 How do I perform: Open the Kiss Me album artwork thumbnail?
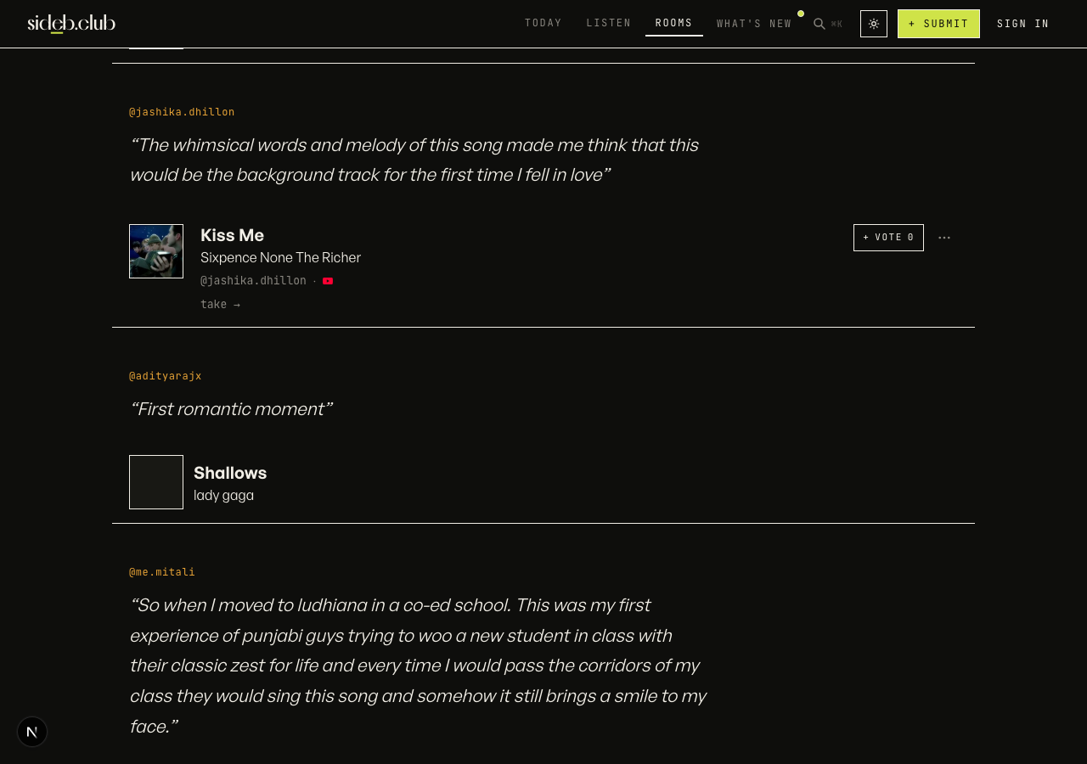click(x=156, y=251)
